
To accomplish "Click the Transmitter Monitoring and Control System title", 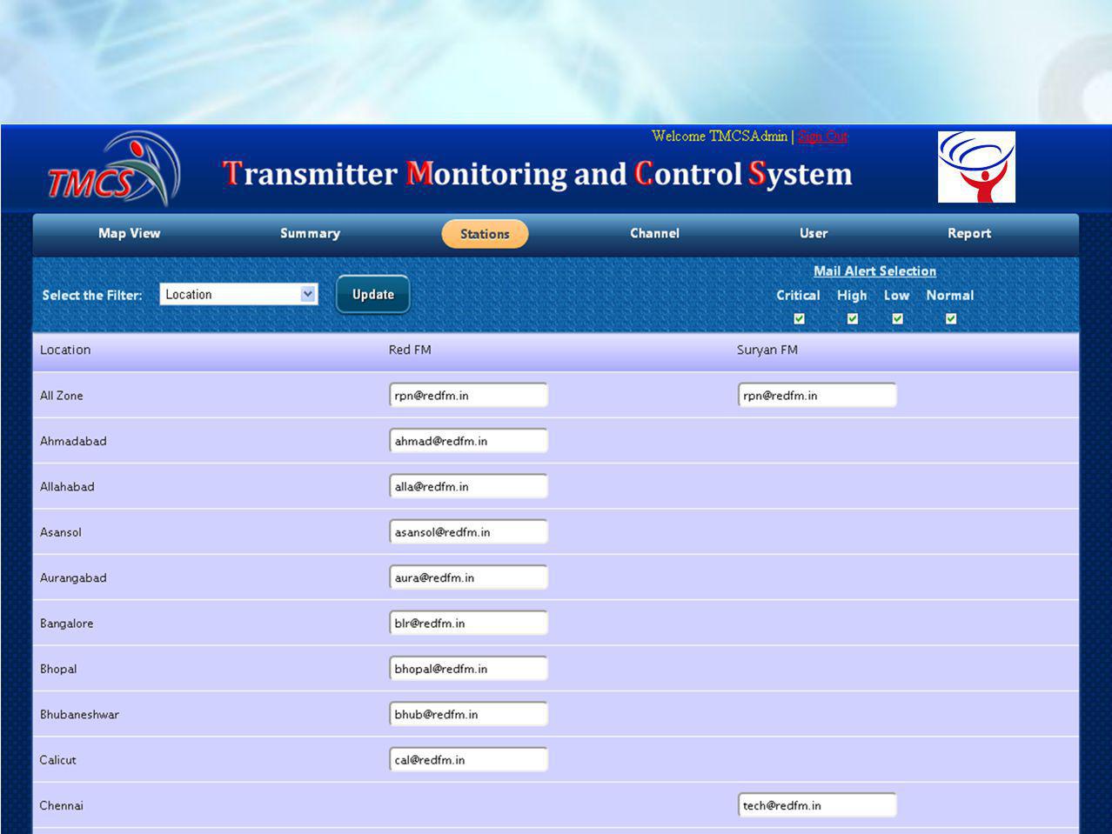I will pyautogui.click(x=537, y=173).
